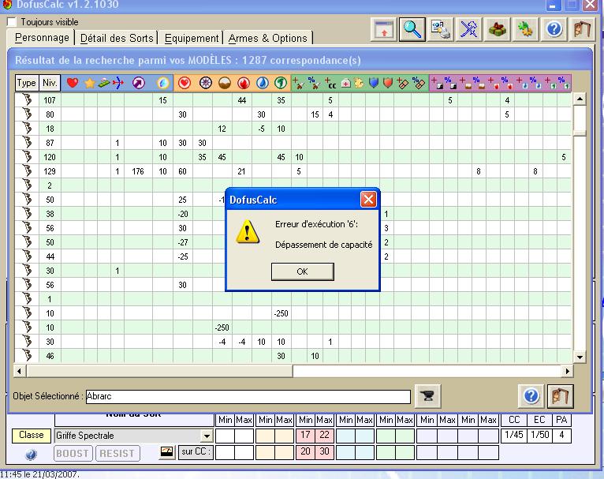Click the wisdom wheel column header icon
The image size is (604, 479).
click(x=206, y=83)
